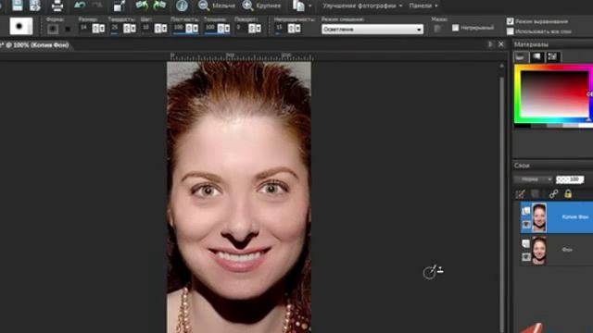Open the layer blend mode dropdown in Слои

[534, 179]
